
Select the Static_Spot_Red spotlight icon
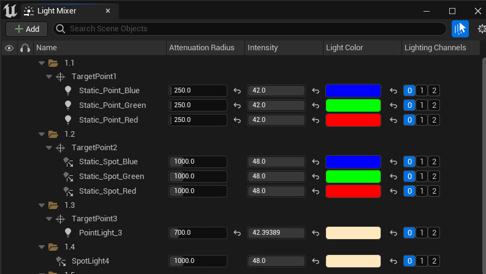click(68, 191)
